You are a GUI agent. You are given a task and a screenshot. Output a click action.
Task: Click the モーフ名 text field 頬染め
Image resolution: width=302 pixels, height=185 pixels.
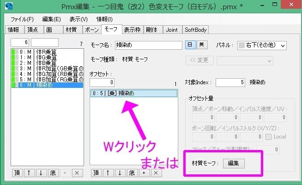pyautogui.click(x=149, y=45)
